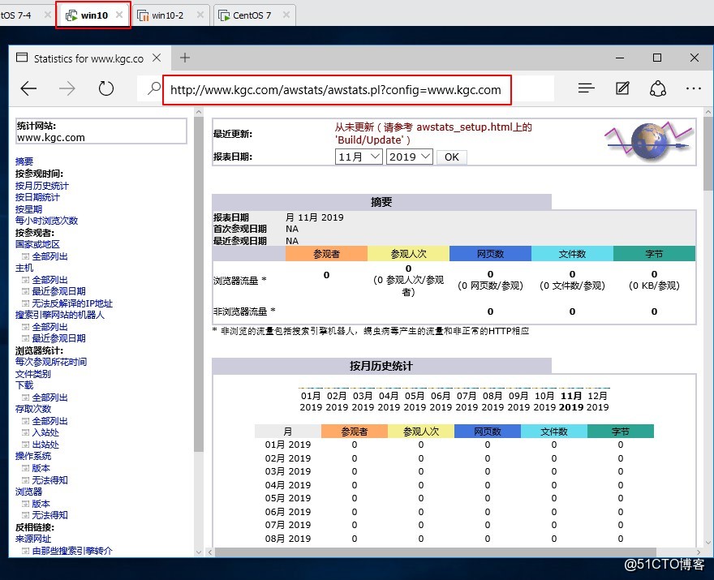The height and width of the screenshot is (580, 714).
Task: Open the 操作系统 sidebar link
Action: [x=32, y=456]
